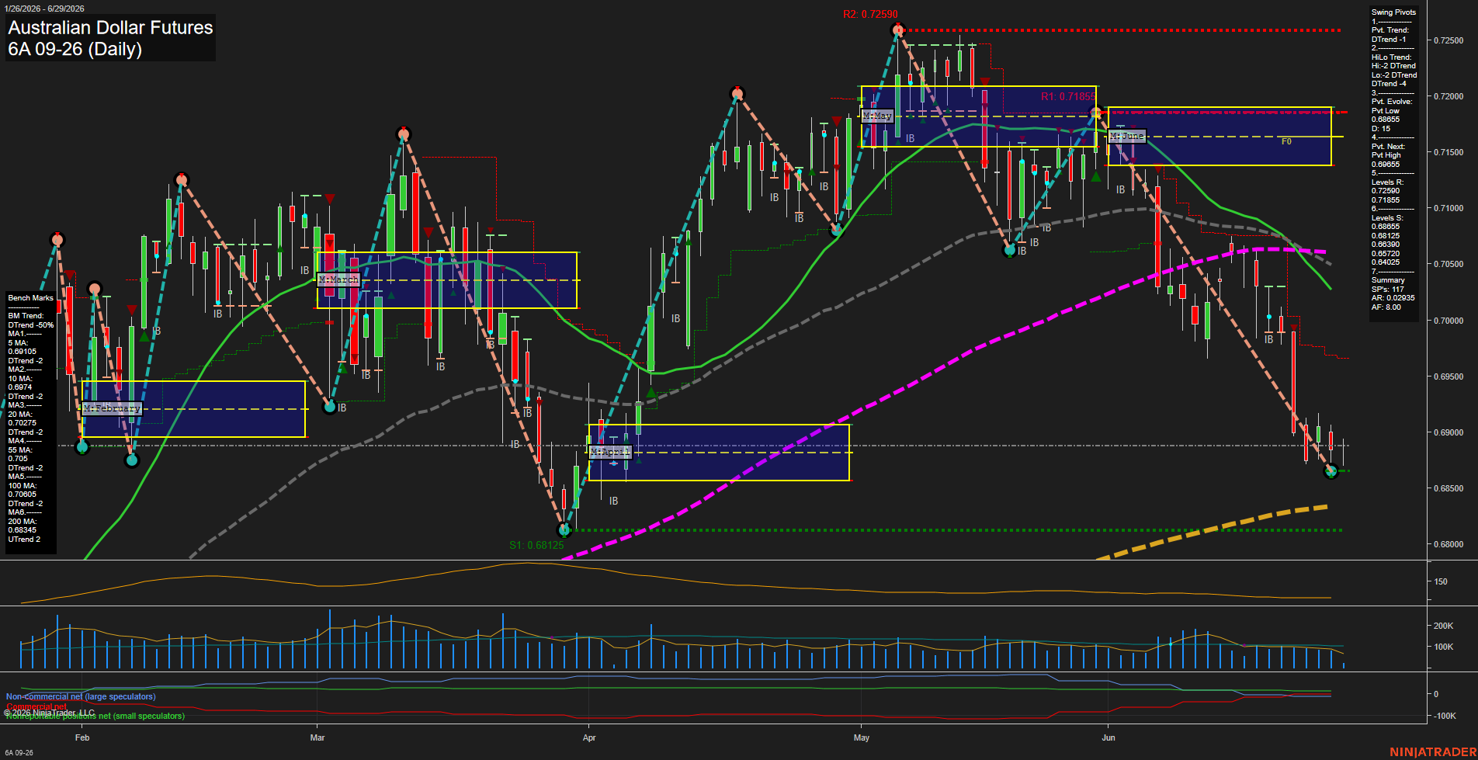
Task: Click the swing low pivot marker at S1 0.68125
Action: point(565,530)
